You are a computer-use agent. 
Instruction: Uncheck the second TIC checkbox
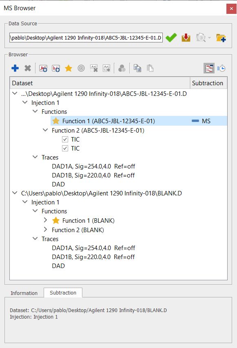pos(65,148)
